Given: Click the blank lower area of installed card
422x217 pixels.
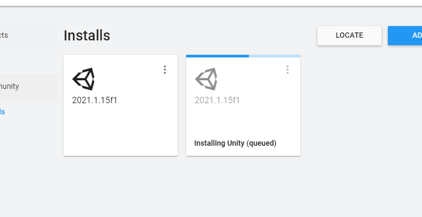Looking at the screenshot, I should (120, 133).
